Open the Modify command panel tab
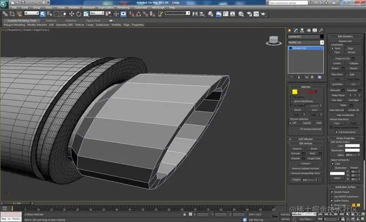The height and width of the screenshot is (222, 366). (296, 30)
